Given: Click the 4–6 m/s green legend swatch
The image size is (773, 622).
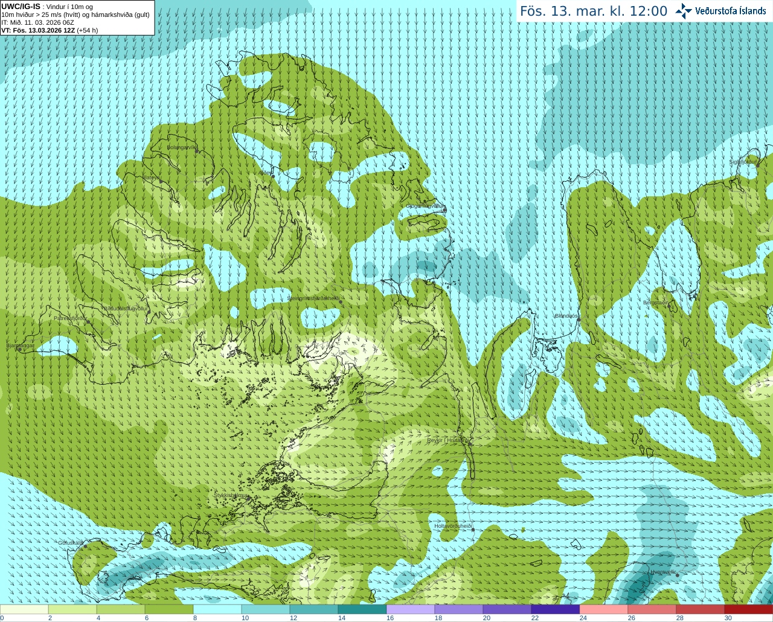Looking at the screenshot, I should 121,609.
